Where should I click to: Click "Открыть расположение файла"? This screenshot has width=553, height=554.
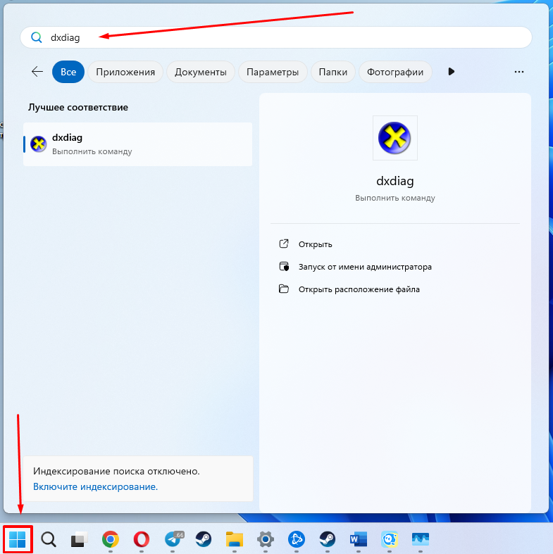(359, 289)
